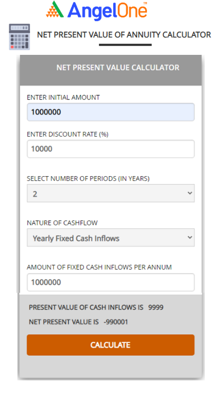Click the Net Present Value Calculator header
The width and height of the screenshot is (218, 393).
118,67
